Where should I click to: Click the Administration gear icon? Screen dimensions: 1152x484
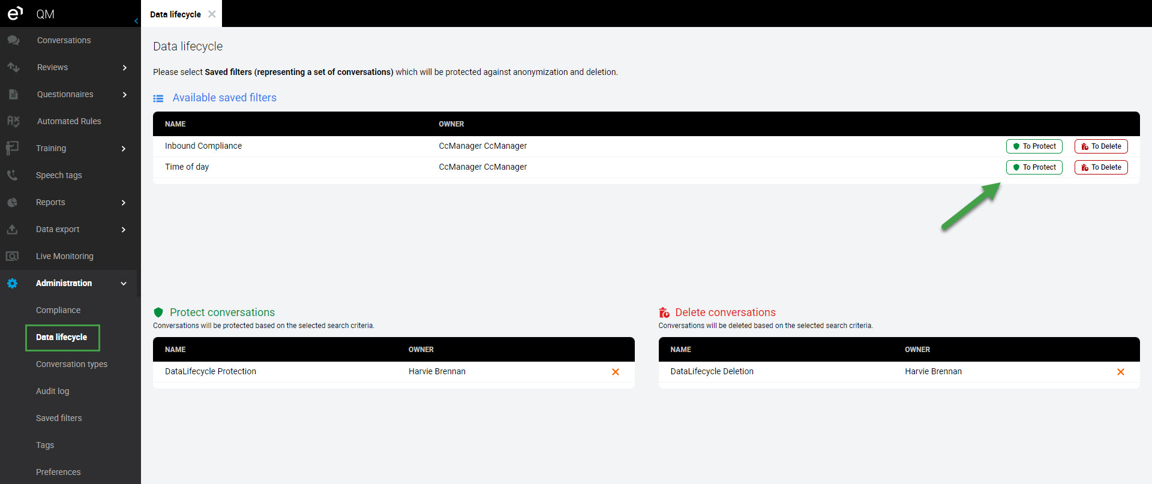point(13,283)
